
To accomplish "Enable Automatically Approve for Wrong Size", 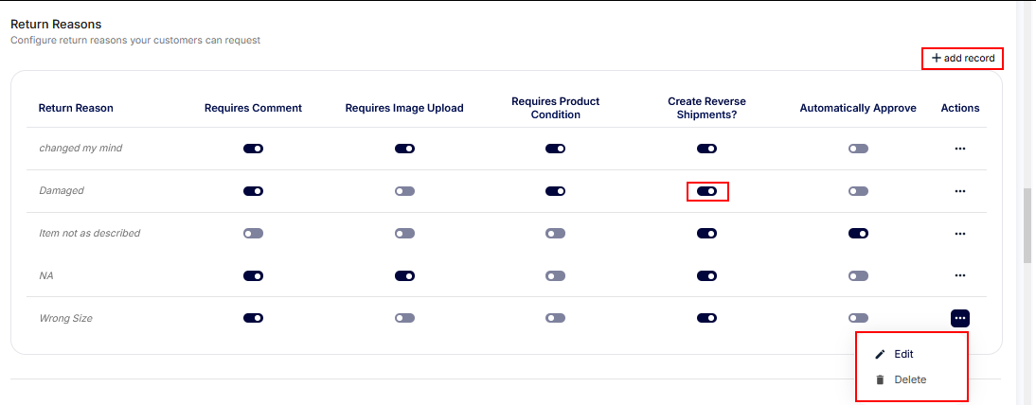I will (858, 318).
